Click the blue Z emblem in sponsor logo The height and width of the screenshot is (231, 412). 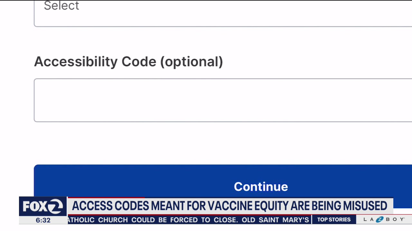point(380,219)
